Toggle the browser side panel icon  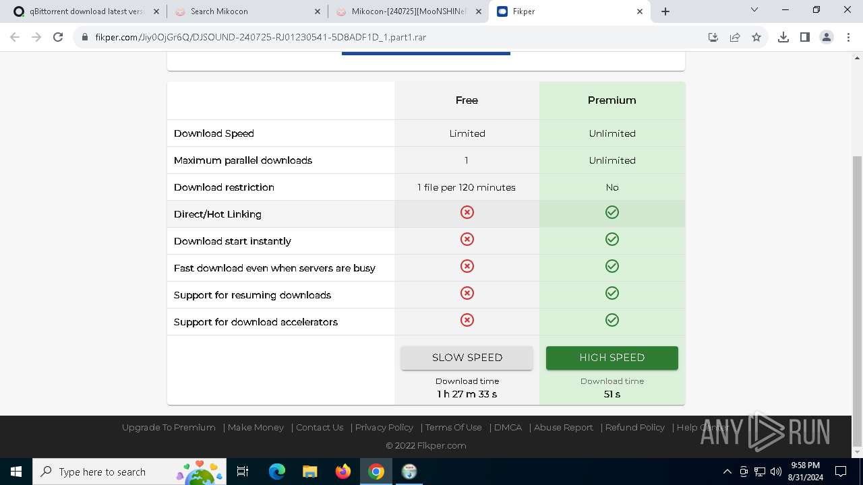pos(805,37)
